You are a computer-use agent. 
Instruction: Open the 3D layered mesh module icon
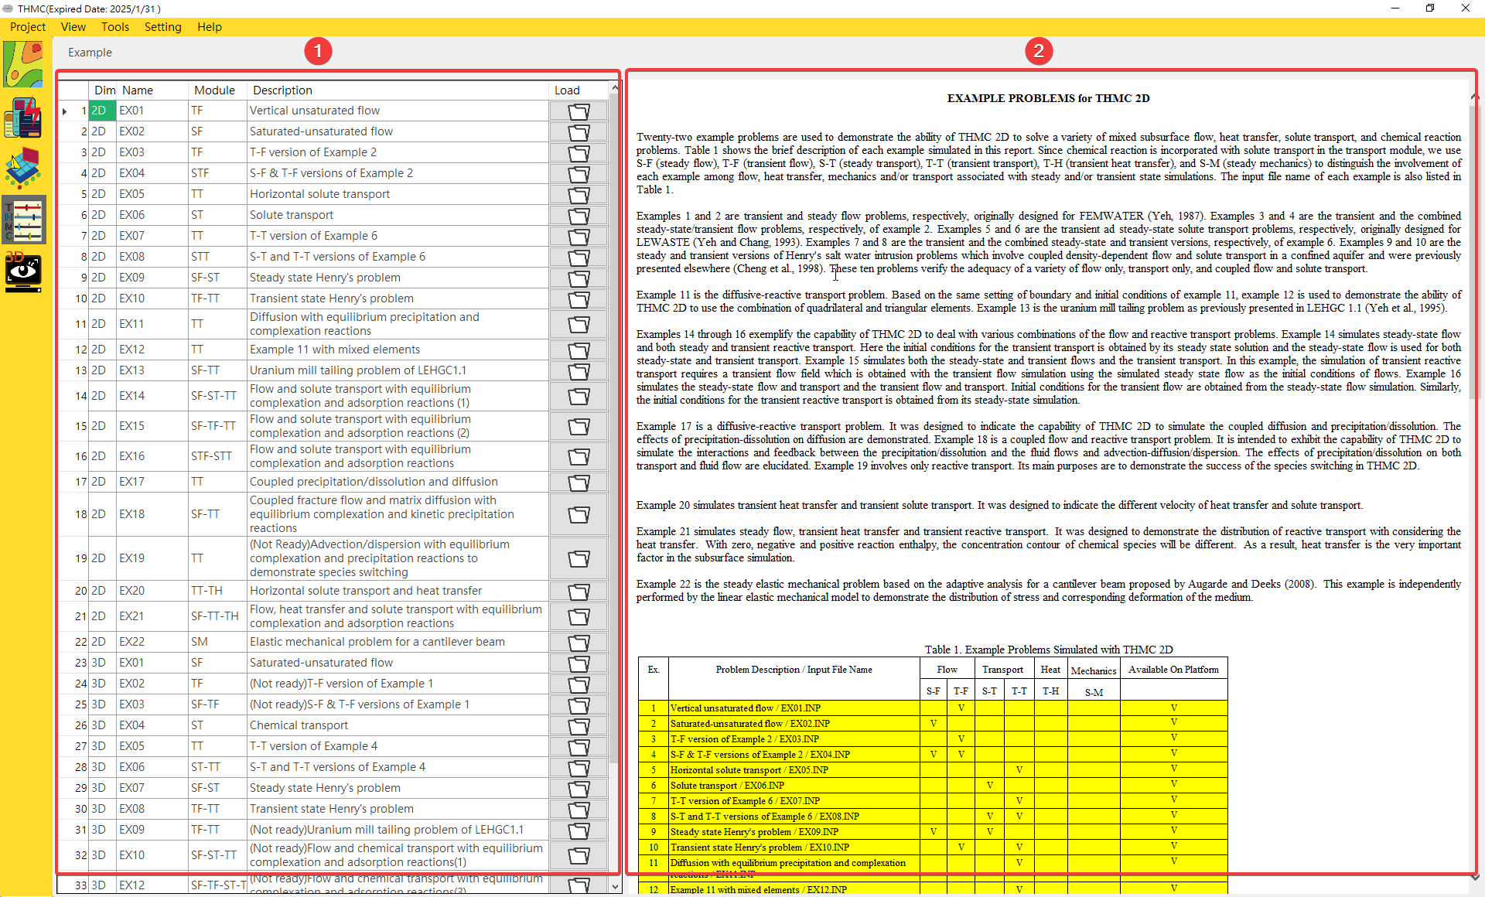[x=23, y=168]
